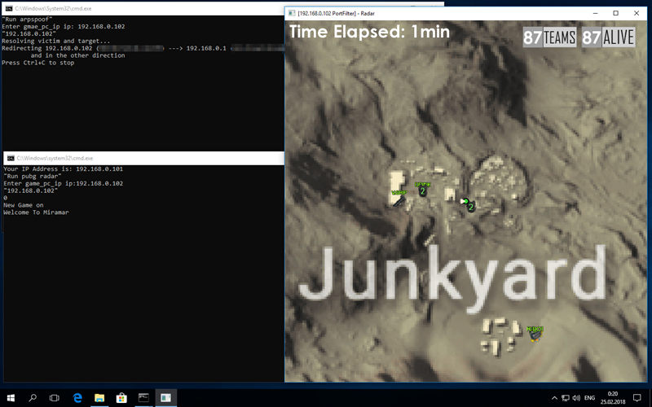Select the system32 cmd.exe lower title bar
The height and width of the screenshot is (407, 652).
pyautogui.click(x=144, y=158)
